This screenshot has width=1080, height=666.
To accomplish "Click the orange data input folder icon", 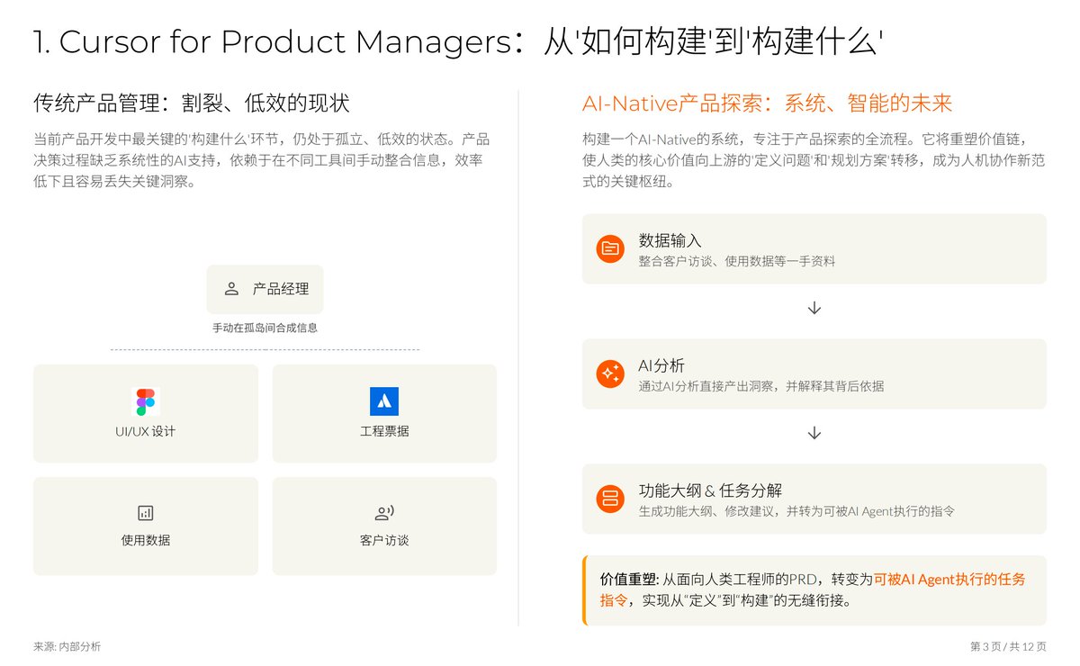I will (x=610, y=248).
